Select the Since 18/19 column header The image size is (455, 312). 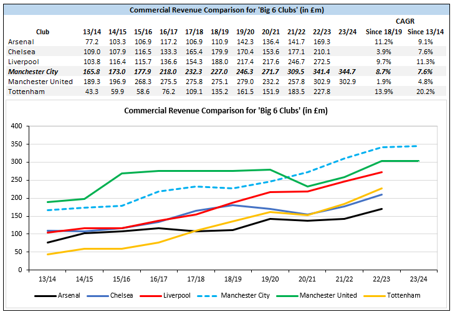[x=383, y=32]
